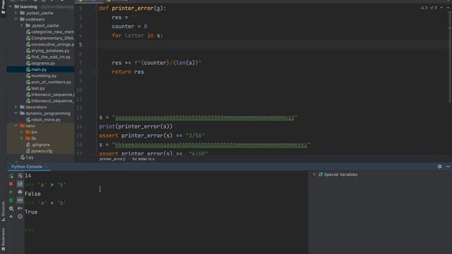The width and height of the screenshot is (452, 254).
Task: Click 'for letter in s' breadcrumb
Action: [x=143, y=159]
